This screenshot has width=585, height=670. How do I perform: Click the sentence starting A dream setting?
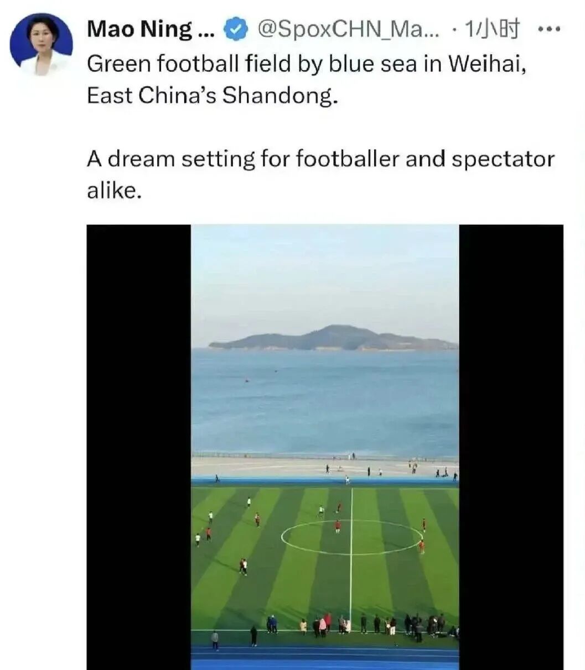click(320, 159)
